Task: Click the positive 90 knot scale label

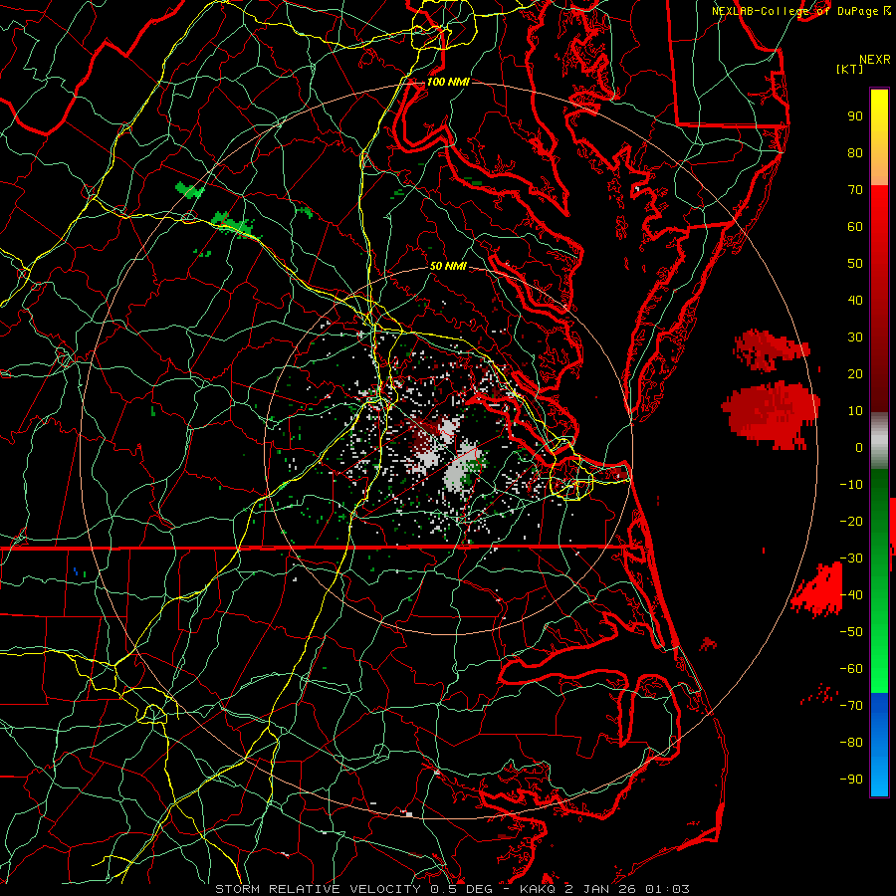Action: tap(855, 116)
